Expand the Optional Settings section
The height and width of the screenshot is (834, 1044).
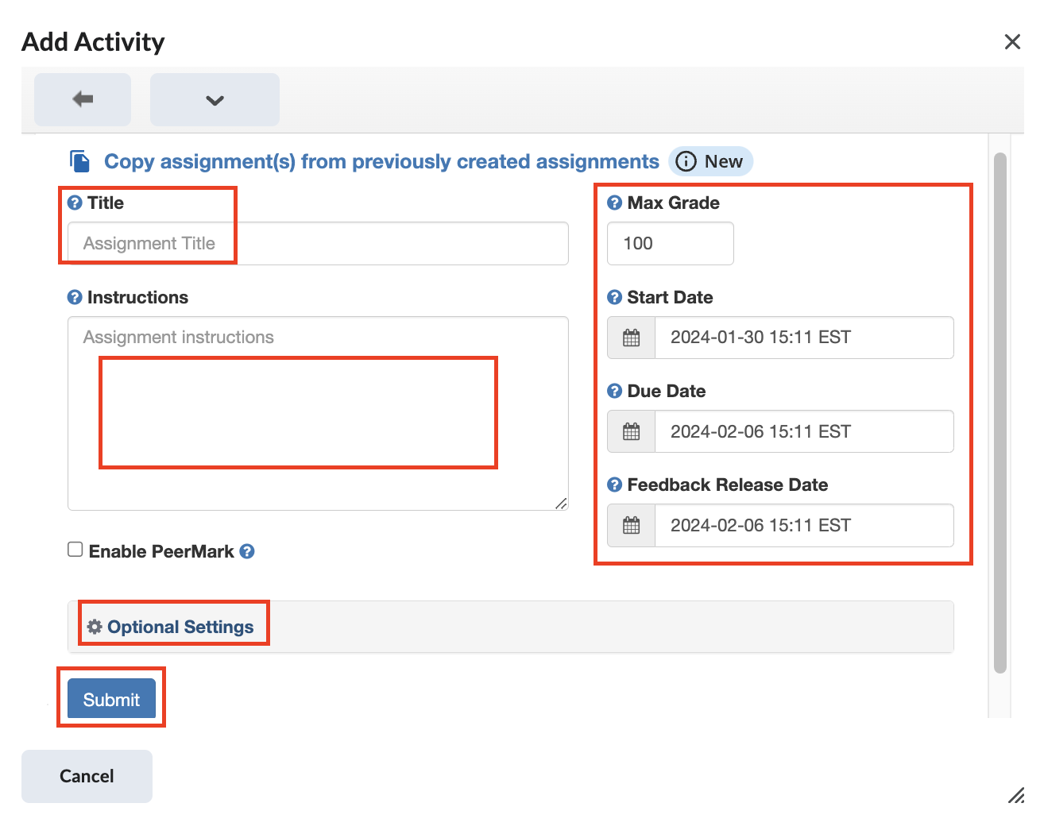click(180, 627)
